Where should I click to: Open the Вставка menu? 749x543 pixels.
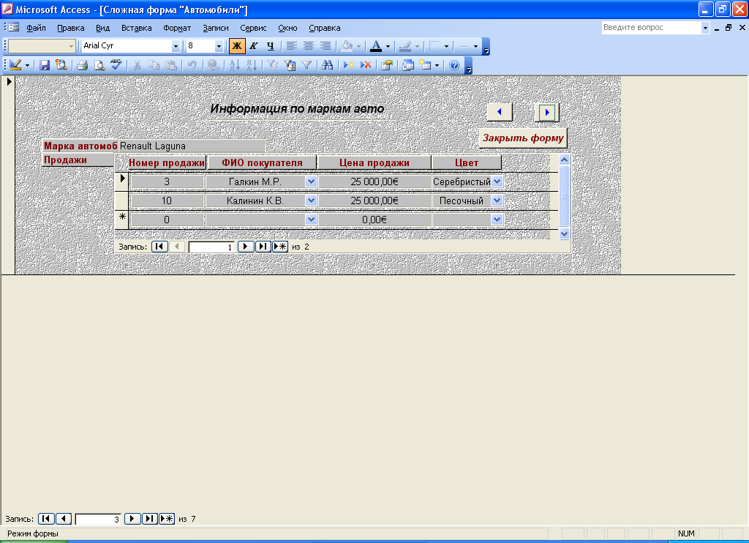(137, 29)
